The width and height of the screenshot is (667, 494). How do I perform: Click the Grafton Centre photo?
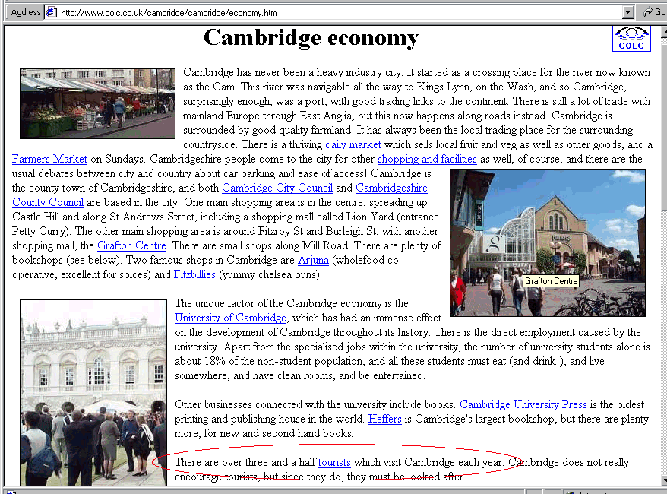coord(547,242)
